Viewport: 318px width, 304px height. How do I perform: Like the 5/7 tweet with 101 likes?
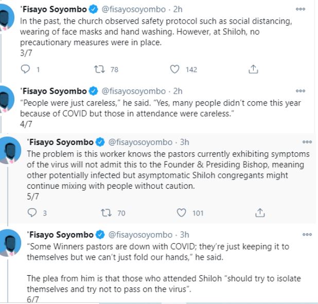pos(181,212)
